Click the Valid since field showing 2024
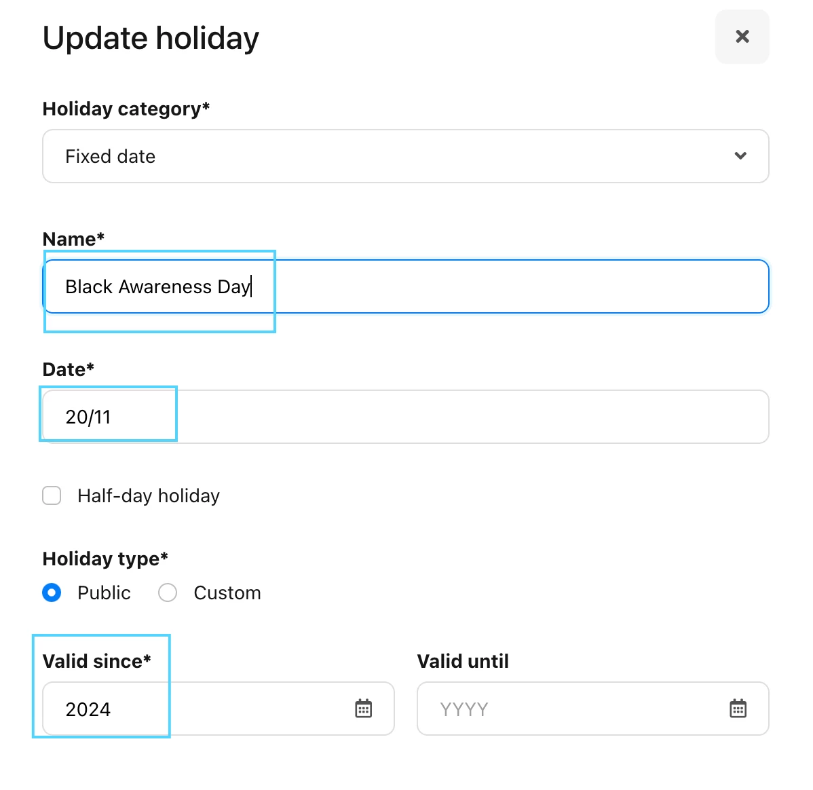 (x=219, y=709)
